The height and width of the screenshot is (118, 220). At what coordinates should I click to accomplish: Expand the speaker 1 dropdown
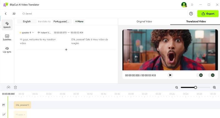[x=33, y=33]
